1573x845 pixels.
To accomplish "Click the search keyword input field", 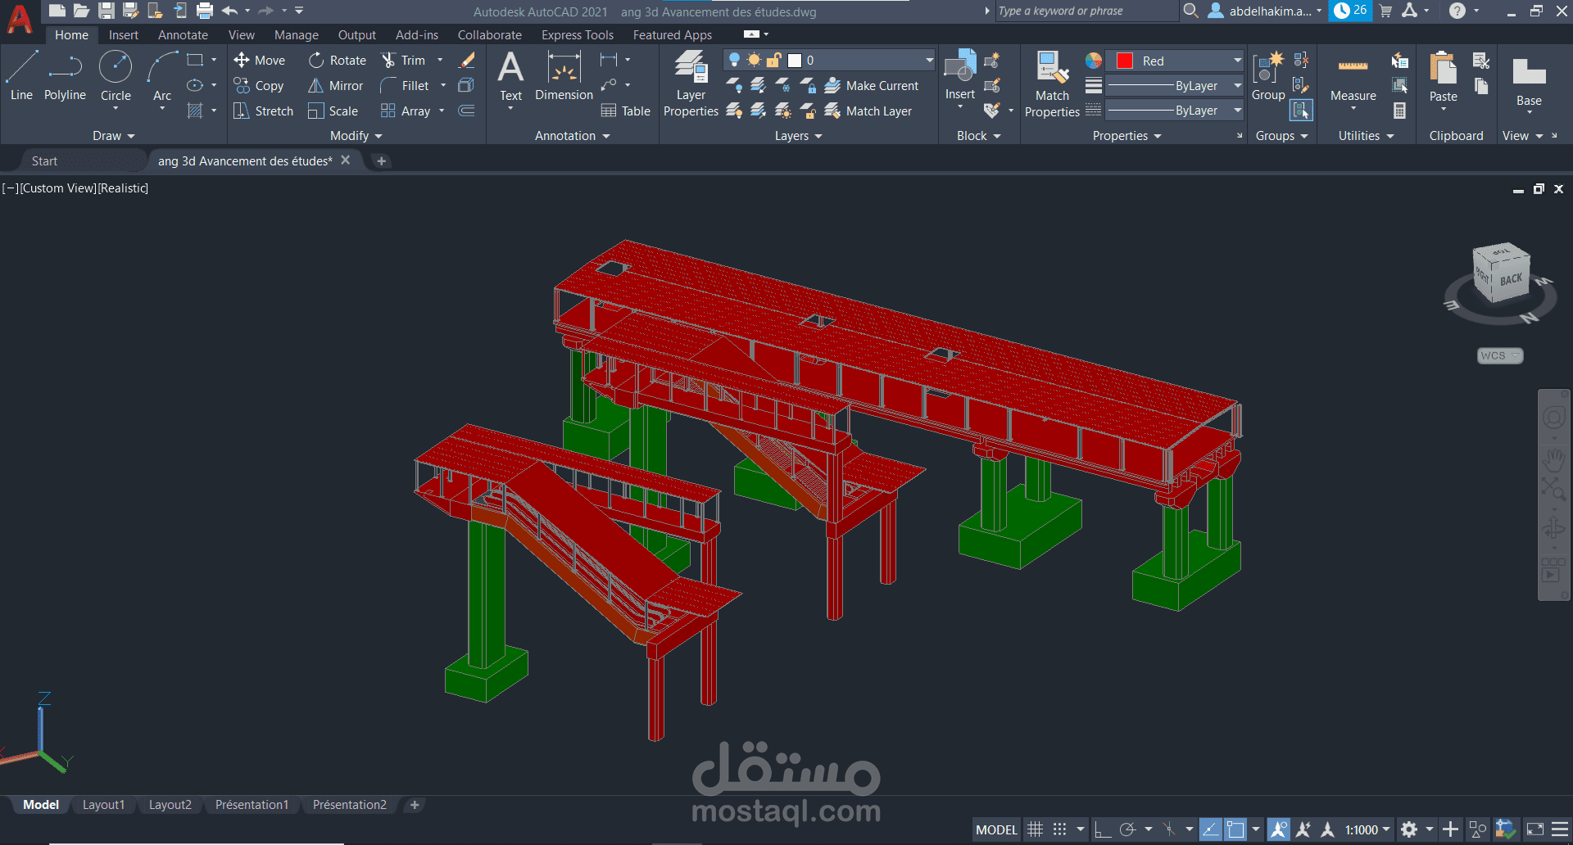I will pyautogui.click(x=1086, y=11).
